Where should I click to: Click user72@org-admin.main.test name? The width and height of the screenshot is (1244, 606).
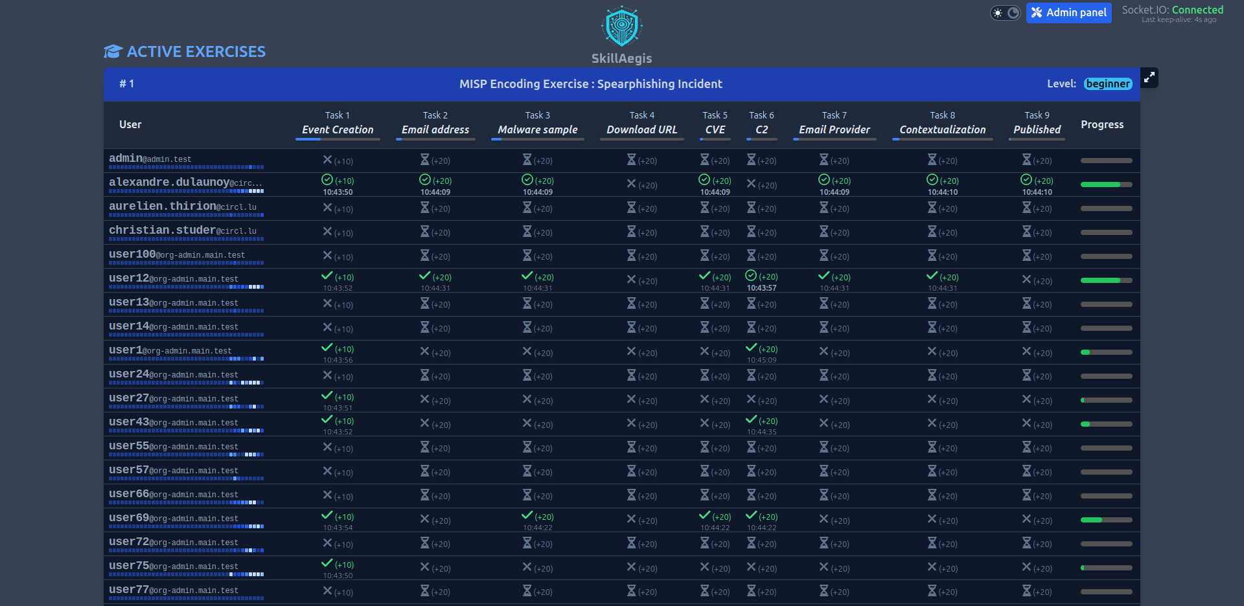(x=174, y=541)
